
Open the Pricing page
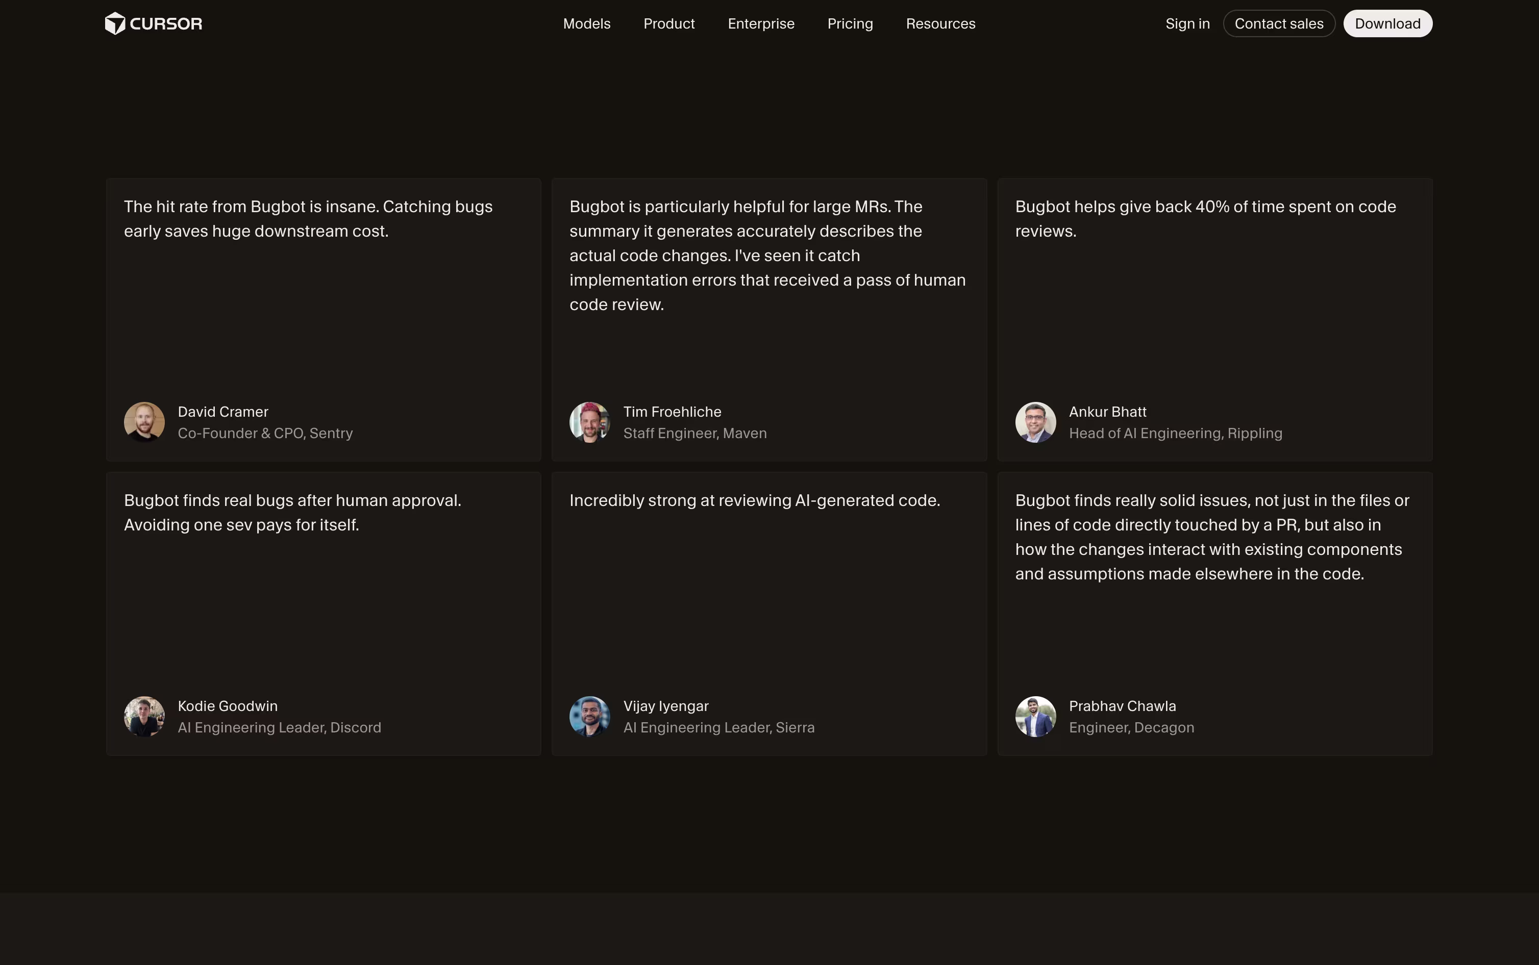[850, 23]
